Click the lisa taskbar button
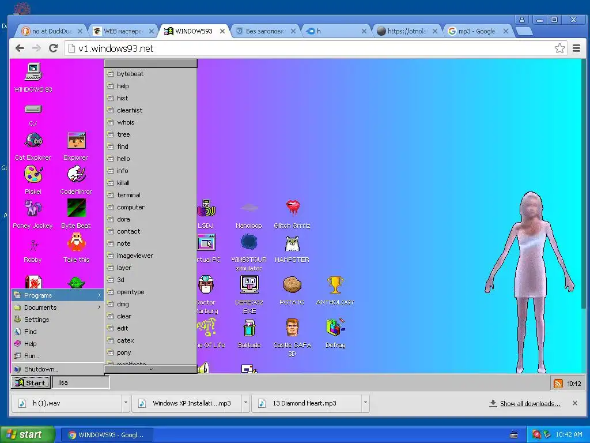This screenshot has width=590, height=443. pyautogui.click(x=80, y=383)
